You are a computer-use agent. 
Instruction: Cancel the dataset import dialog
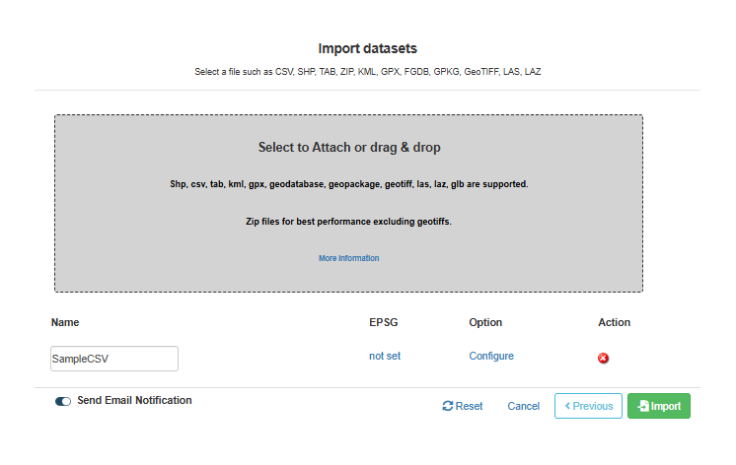[523, 406]
